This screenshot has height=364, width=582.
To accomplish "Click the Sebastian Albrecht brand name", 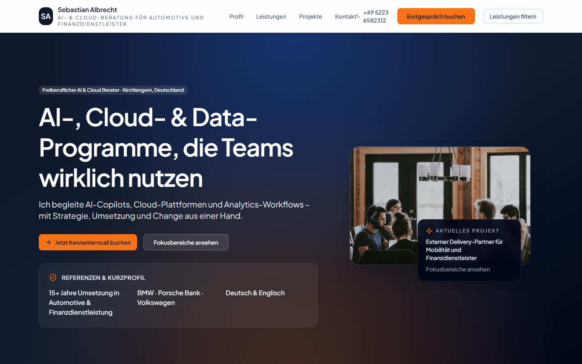I will click(87, 10).
